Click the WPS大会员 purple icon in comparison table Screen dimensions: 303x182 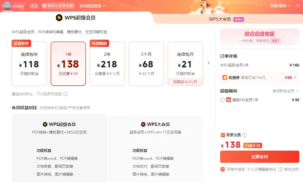[x=143, y=124]
